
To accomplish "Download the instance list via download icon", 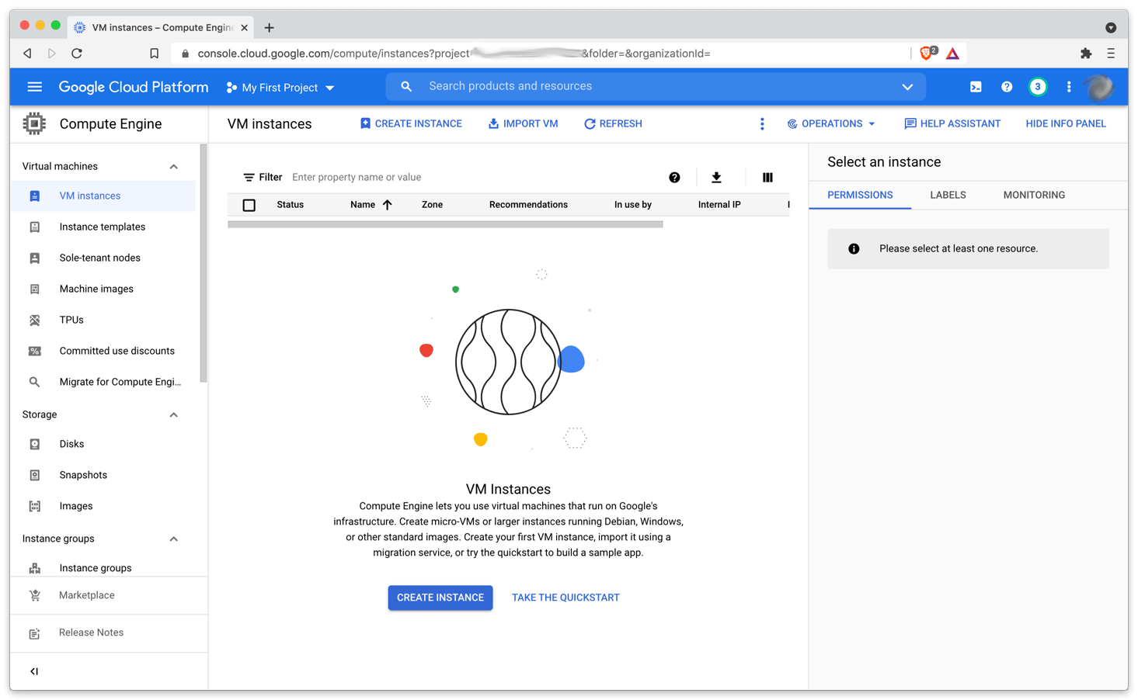I will [716, 178].
